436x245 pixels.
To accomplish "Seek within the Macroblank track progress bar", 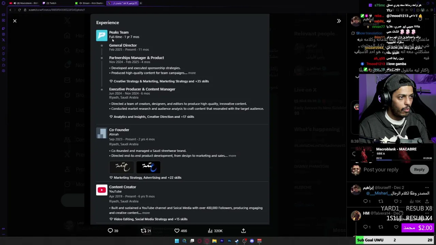I will click(x=404, y=160).
